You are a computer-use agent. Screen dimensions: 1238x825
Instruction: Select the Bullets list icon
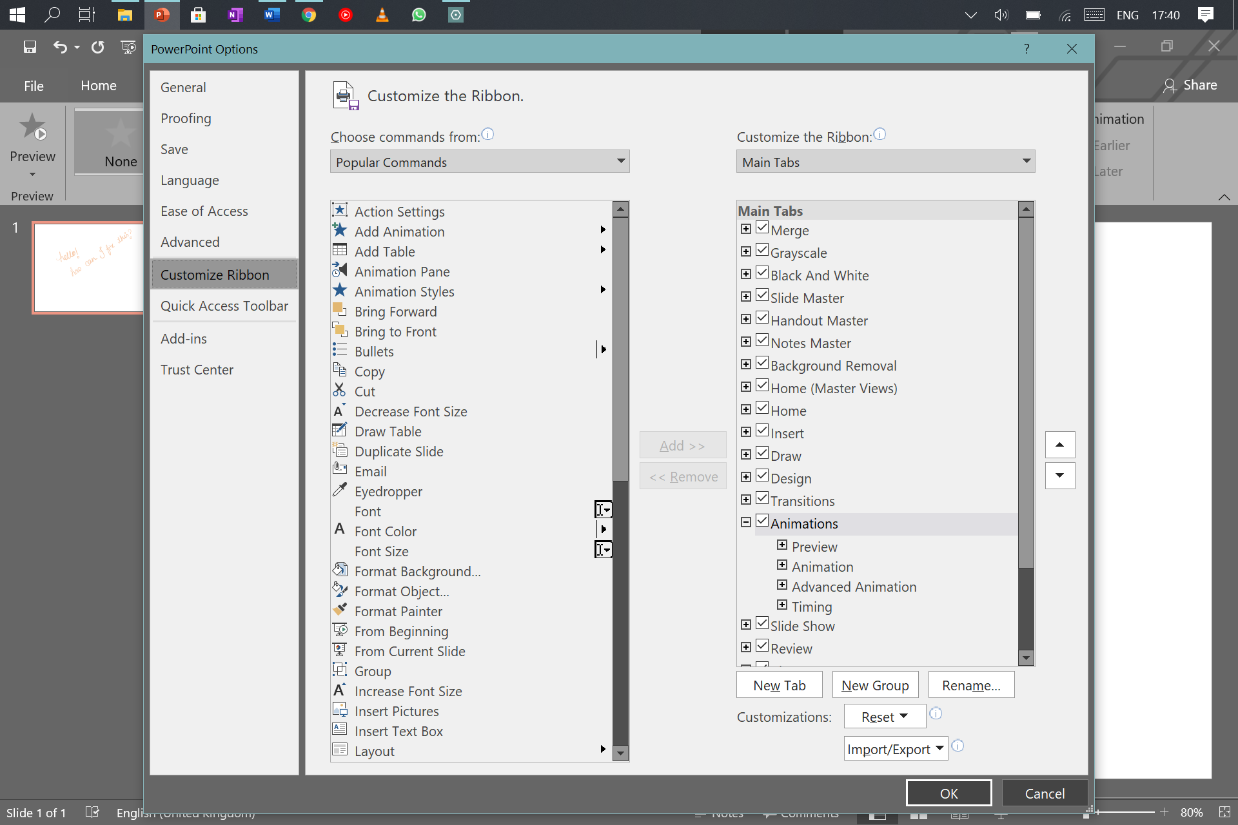340,350
